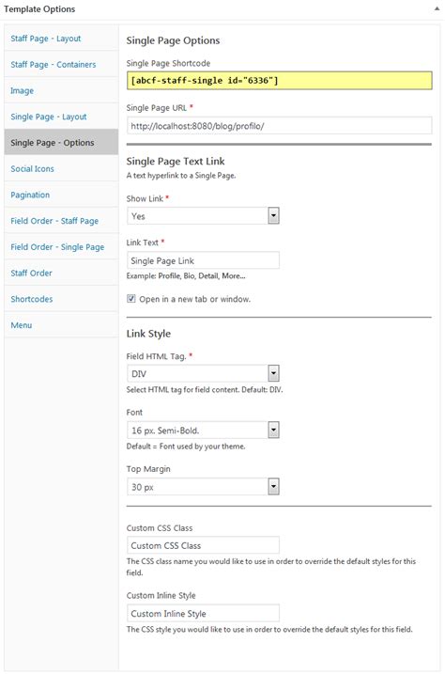Viewport: 445px width, 674px height.
Task: Open Field Order - Single Page tab
Action: [x=61, y=246]
